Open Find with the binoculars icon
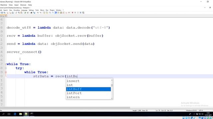Image resolution: width=213 pixels, height=119 pixels. point(31,13)
